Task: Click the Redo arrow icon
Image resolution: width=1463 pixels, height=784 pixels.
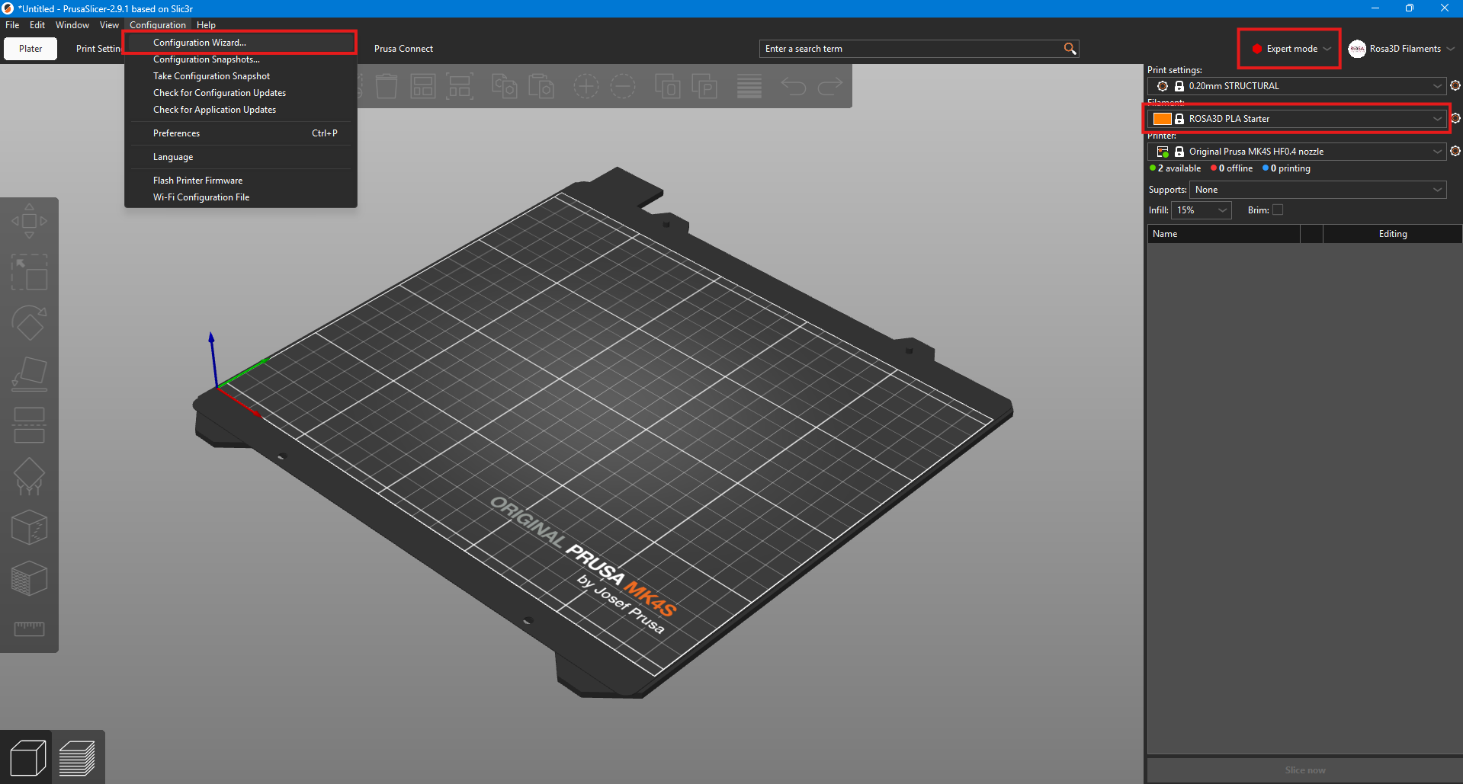Action: click(x=830, y=86)
